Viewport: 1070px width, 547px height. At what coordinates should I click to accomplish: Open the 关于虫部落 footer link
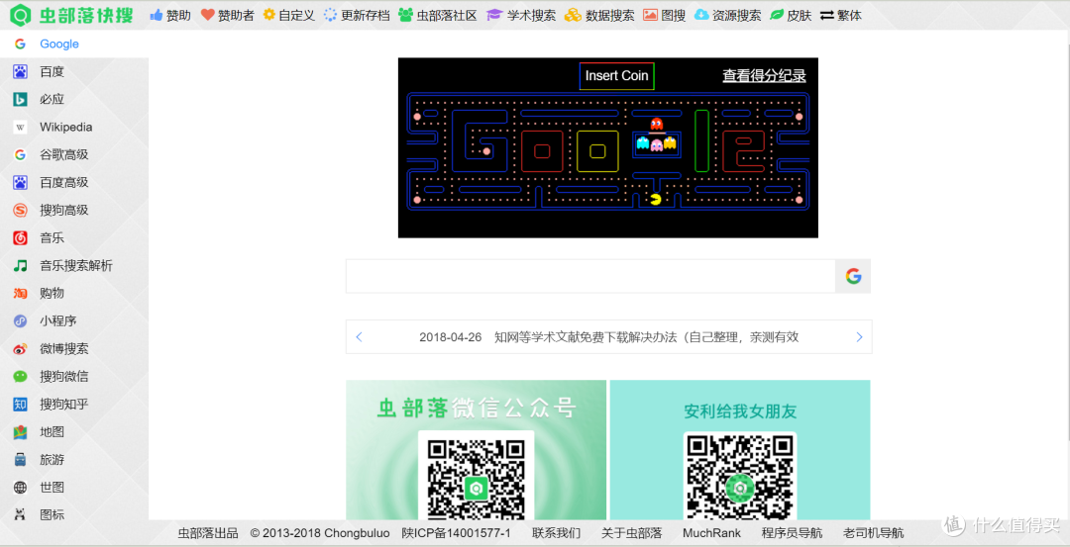[x=631, y=533]
